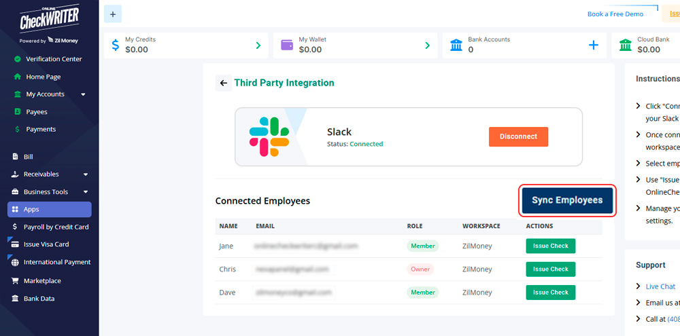Open My Credits using the chevron

tap(258, 45)
